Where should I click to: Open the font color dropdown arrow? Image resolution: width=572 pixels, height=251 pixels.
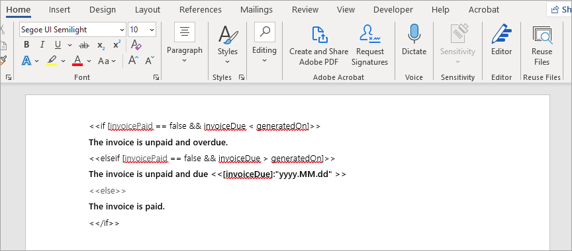click(x=88, y=61)
